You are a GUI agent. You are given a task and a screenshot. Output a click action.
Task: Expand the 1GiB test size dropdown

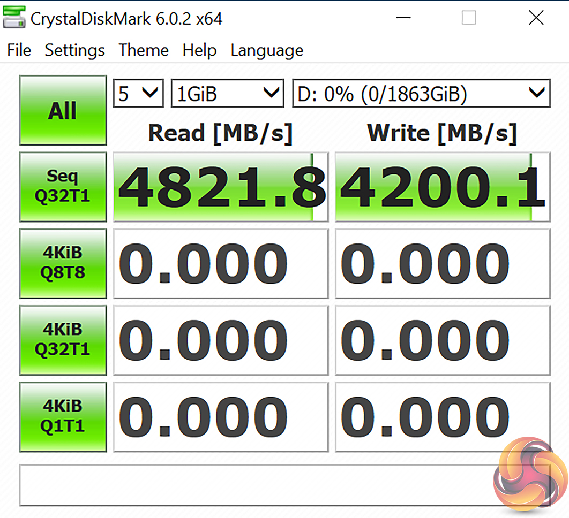pos(228,93)
